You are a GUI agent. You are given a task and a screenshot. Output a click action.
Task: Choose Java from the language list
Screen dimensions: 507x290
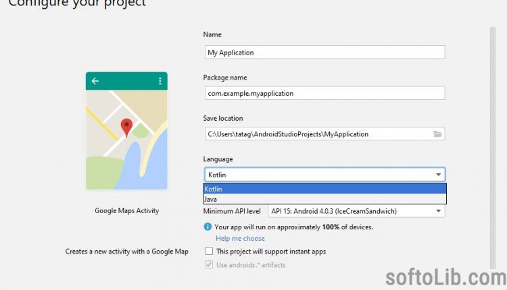point(324,199)
